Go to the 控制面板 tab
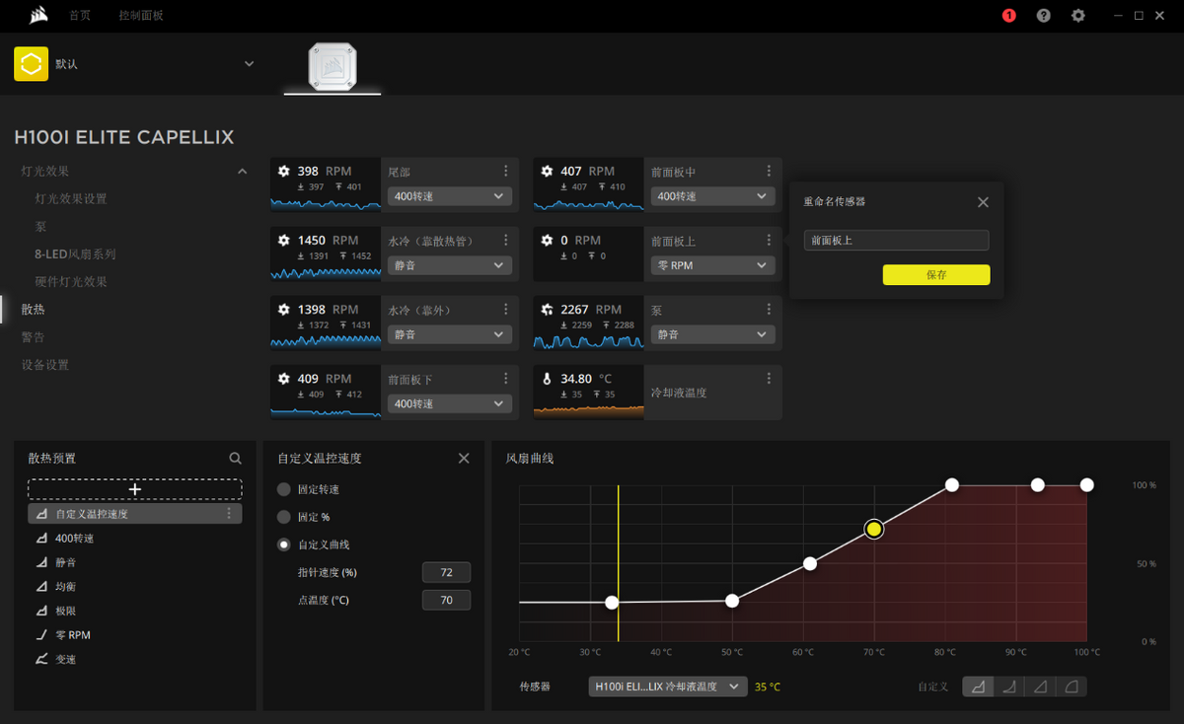 [141, 16]
